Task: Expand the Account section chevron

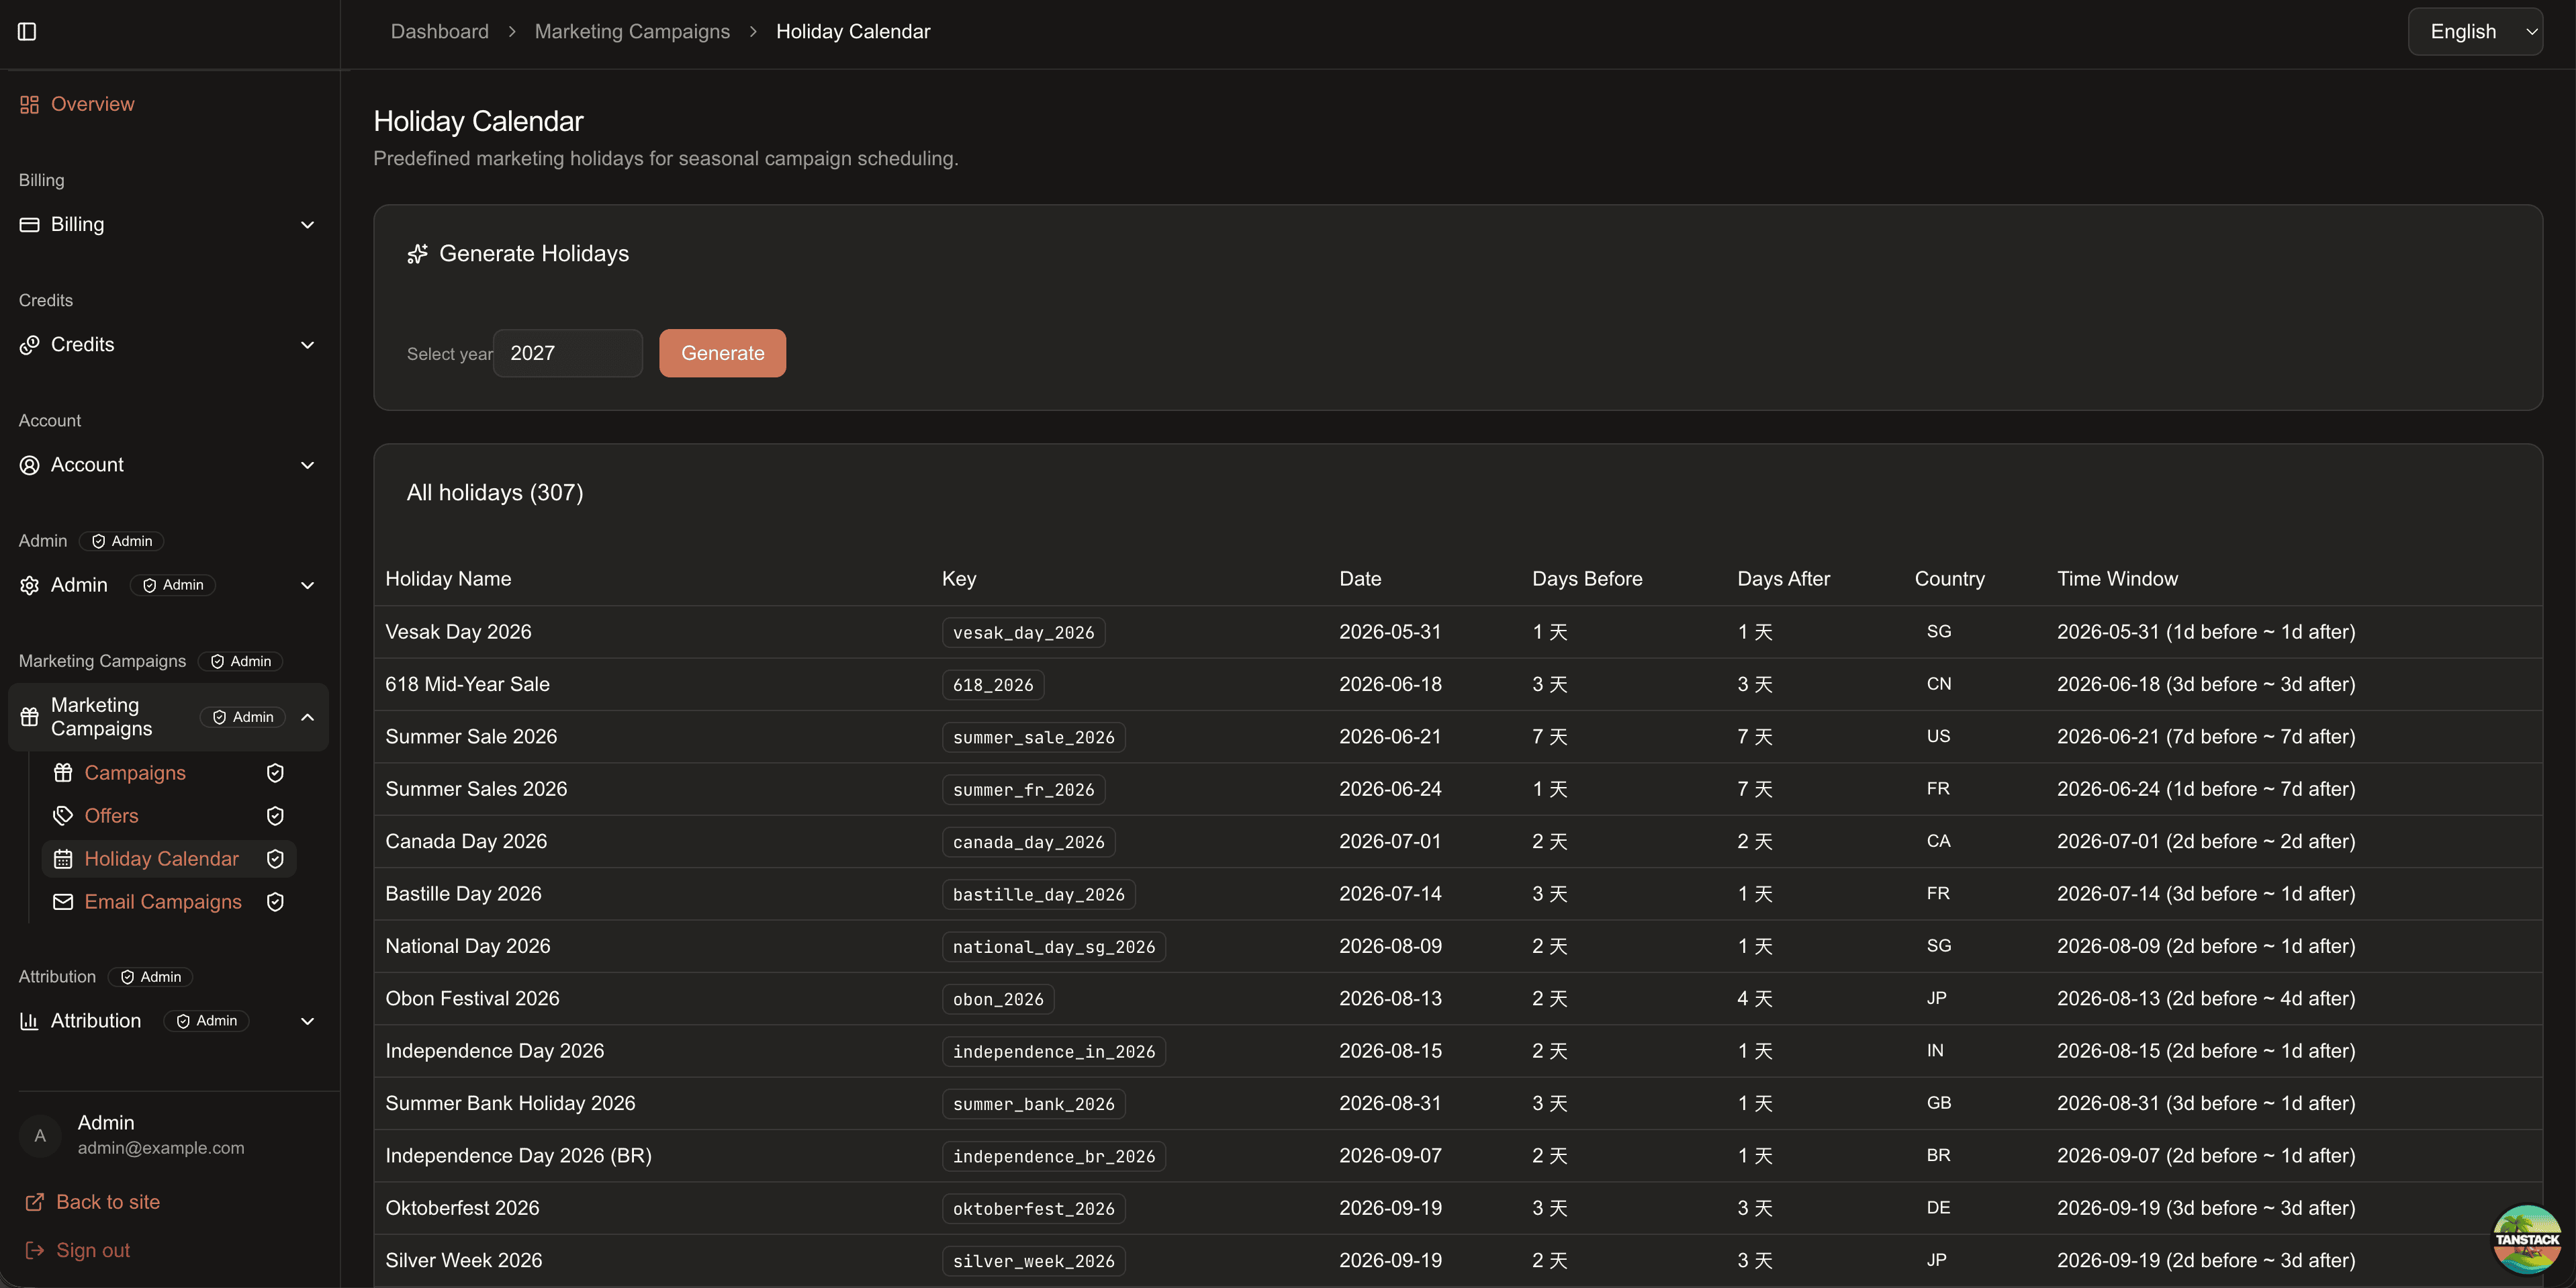Action: coord(307,465)
